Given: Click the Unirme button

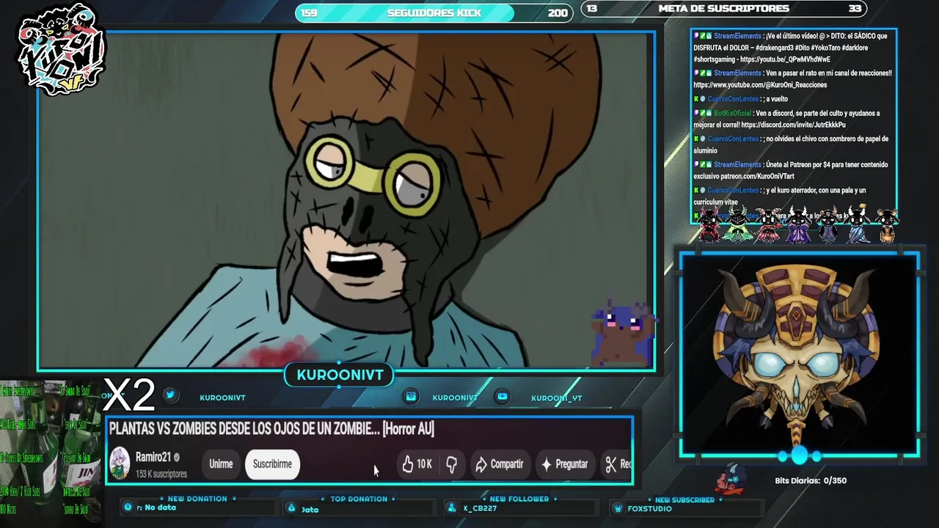Looking at the screenshot, I should tap(221, 464).
